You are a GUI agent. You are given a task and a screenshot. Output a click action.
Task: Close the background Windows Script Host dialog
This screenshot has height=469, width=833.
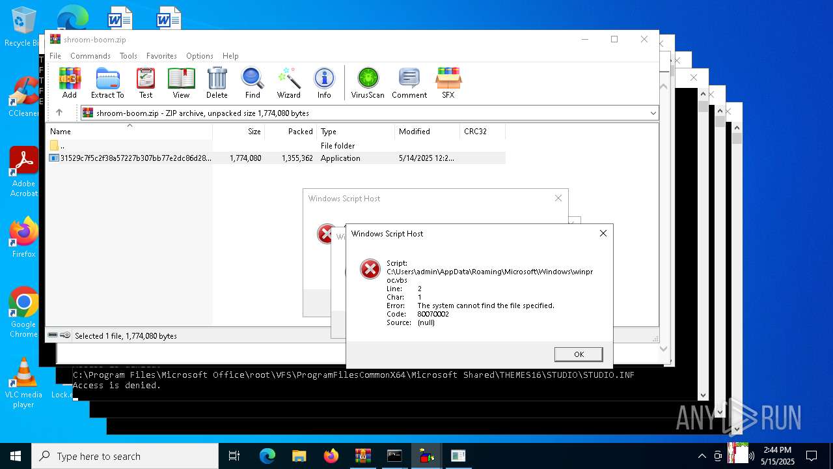pos(558,198)
